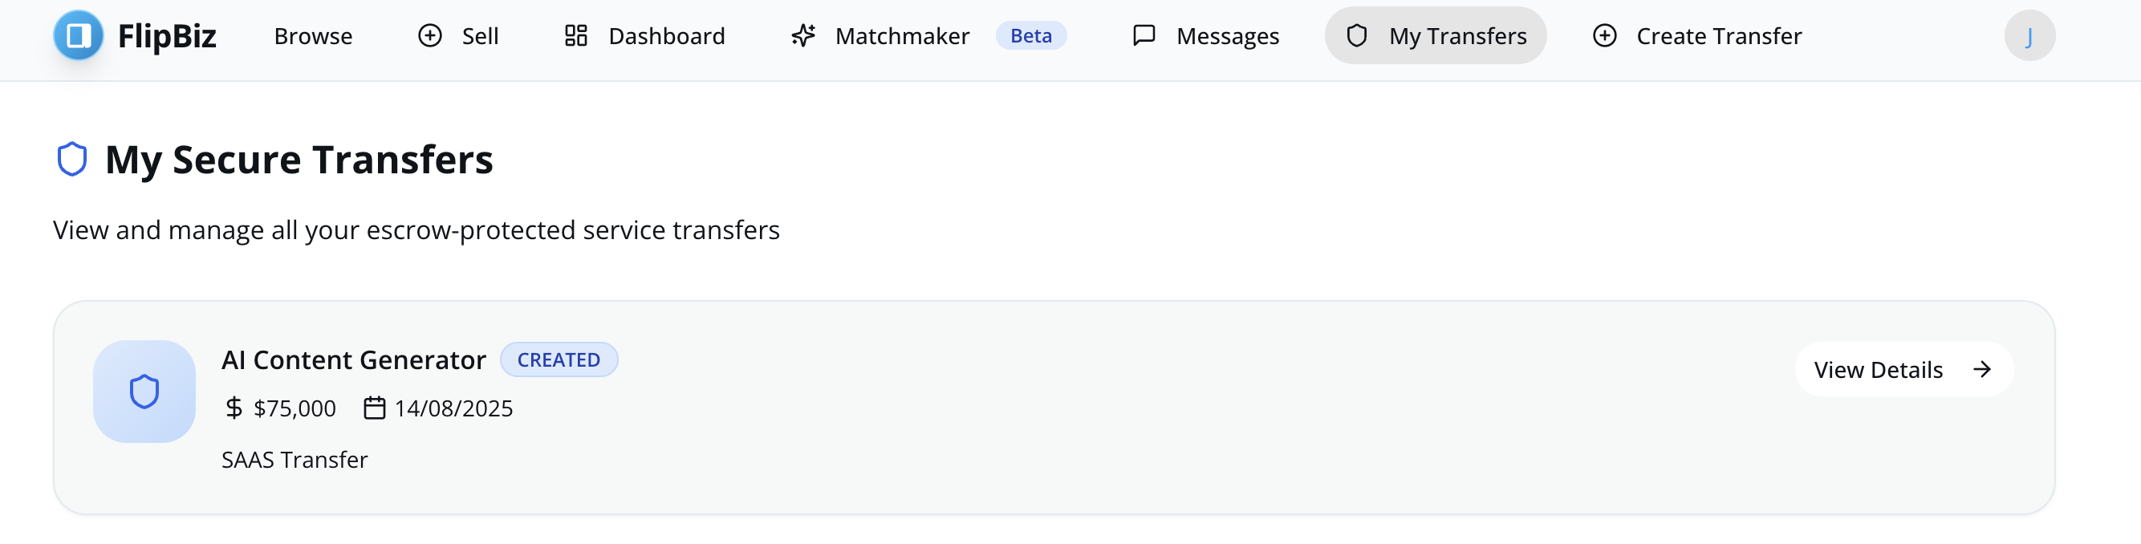Click Create Transfer in the navbar
This screenshot has height=544, width=2141.
pyautogui.click(x=1697, y=36)
